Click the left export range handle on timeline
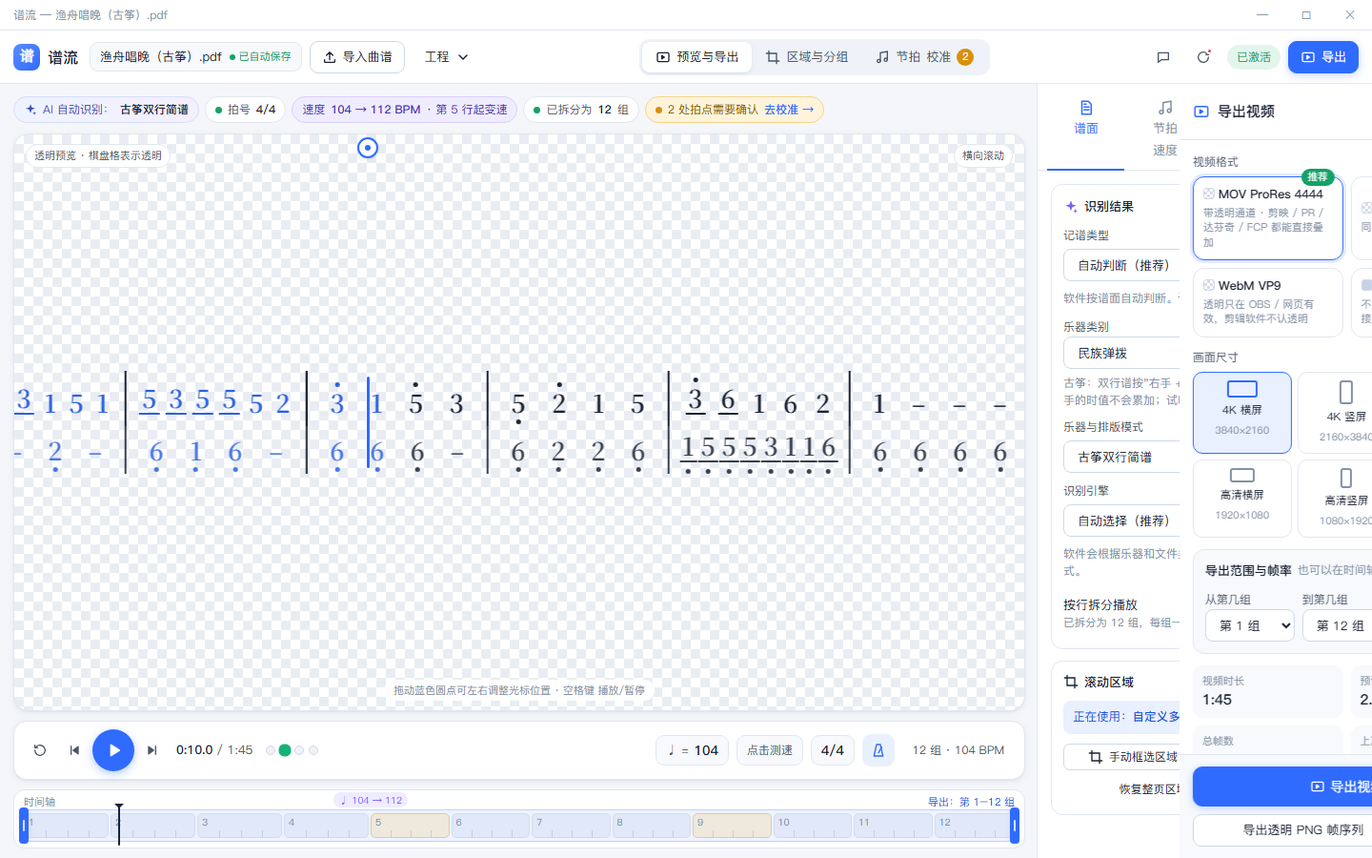The height and width of the screenshot is (858, 1372). click(24, 826)
